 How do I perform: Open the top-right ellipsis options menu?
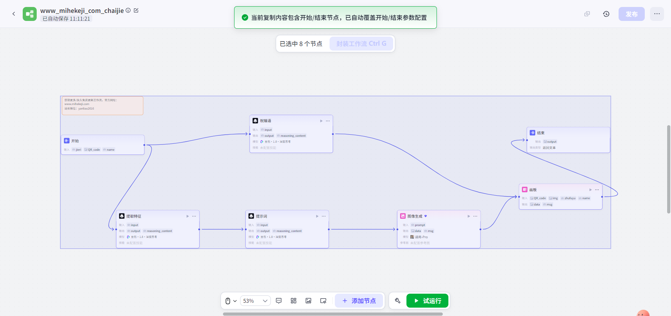coord(657,14)
